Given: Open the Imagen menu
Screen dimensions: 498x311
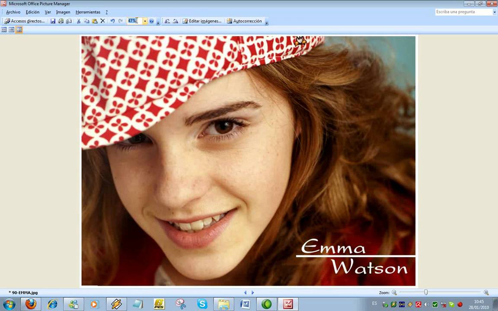Looking at the screenshot, I should pyautogui.click(x=63, y=12).
